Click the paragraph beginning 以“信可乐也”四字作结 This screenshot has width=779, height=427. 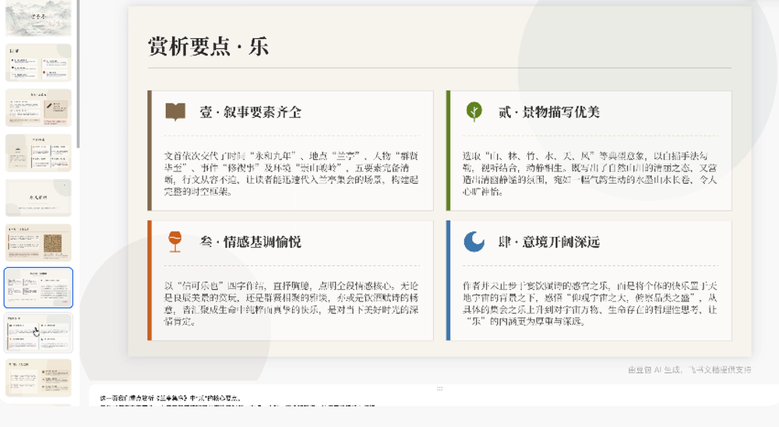[291, 304]
